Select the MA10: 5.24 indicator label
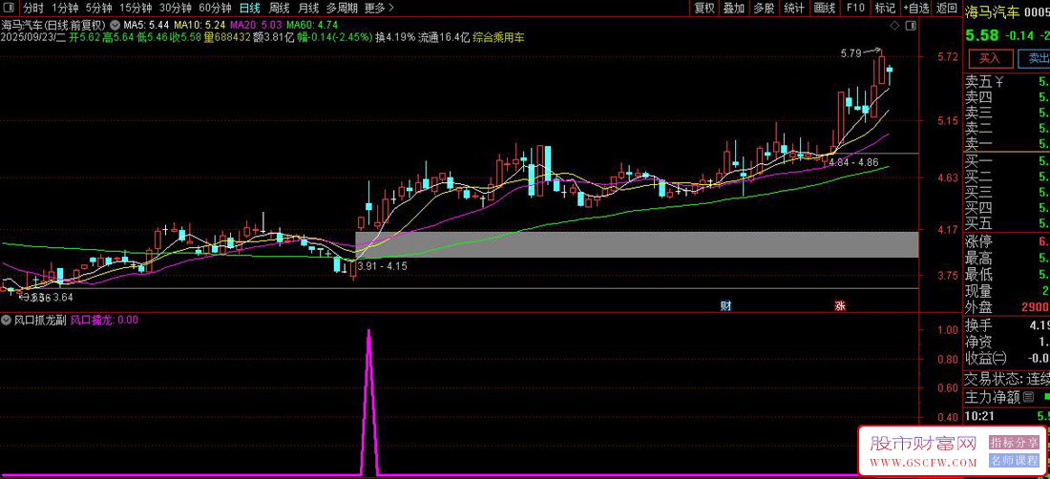The height and width of the screenshot is (479, 1050). (x=198, y=25)
